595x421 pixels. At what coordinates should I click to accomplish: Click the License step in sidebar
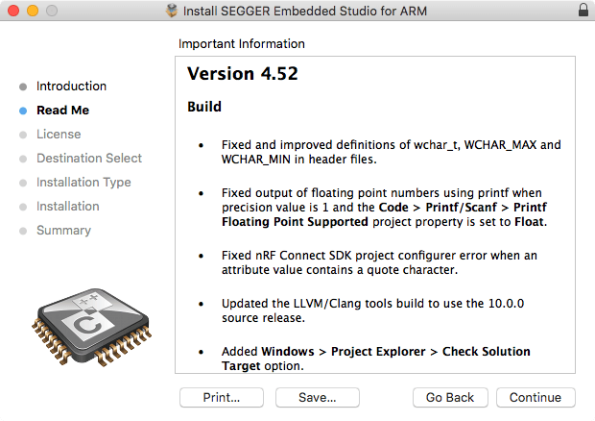tap(59, 135)
